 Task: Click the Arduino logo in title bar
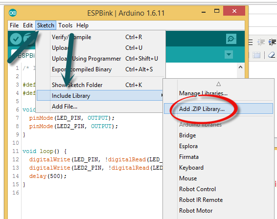tap(13, 13)
